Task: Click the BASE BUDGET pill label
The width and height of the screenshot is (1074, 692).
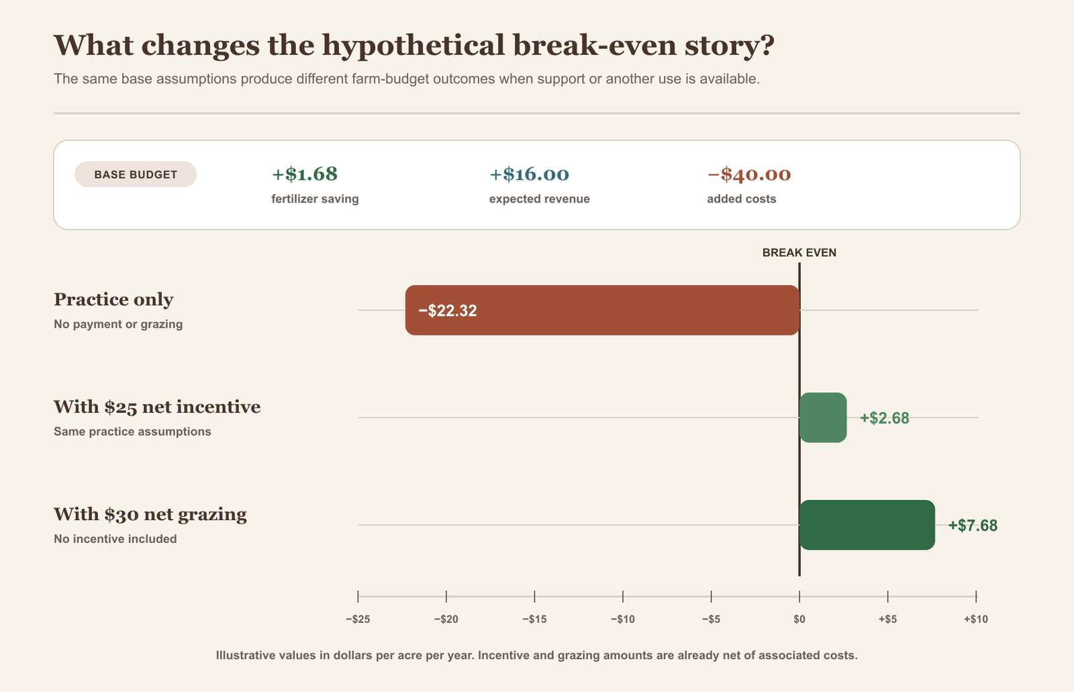Action: click(136, 175)
